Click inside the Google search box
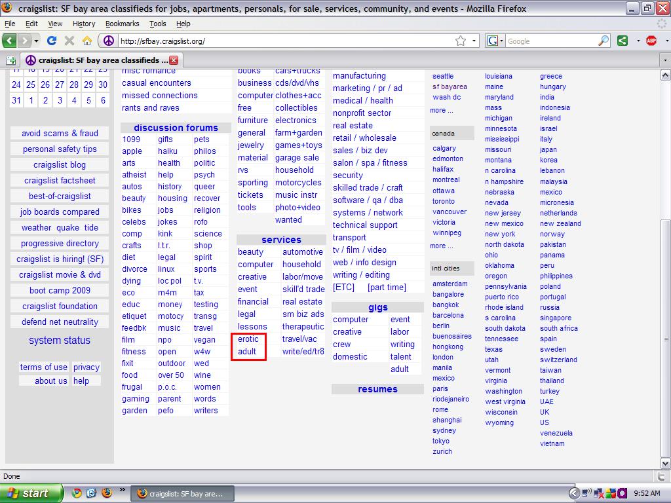Image resolution: width=671 pixels, height=503 pixels. coord(550,41)
